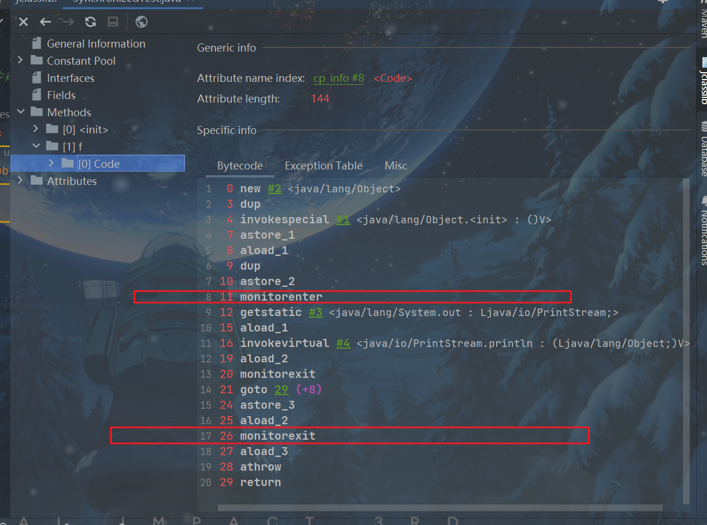Image resolution: width=707 pixels, height=525 pixels.
Task: Expand the [0] <init> method node
Action: (x=36, y=129)
